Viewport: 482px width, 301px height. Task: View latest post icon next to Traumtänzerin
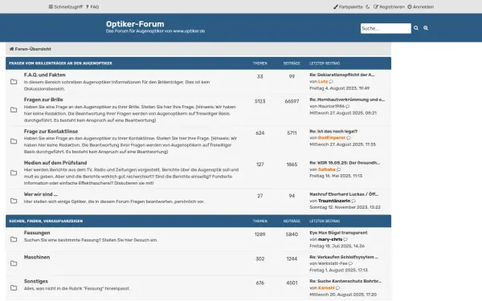[x=353, y=201]
